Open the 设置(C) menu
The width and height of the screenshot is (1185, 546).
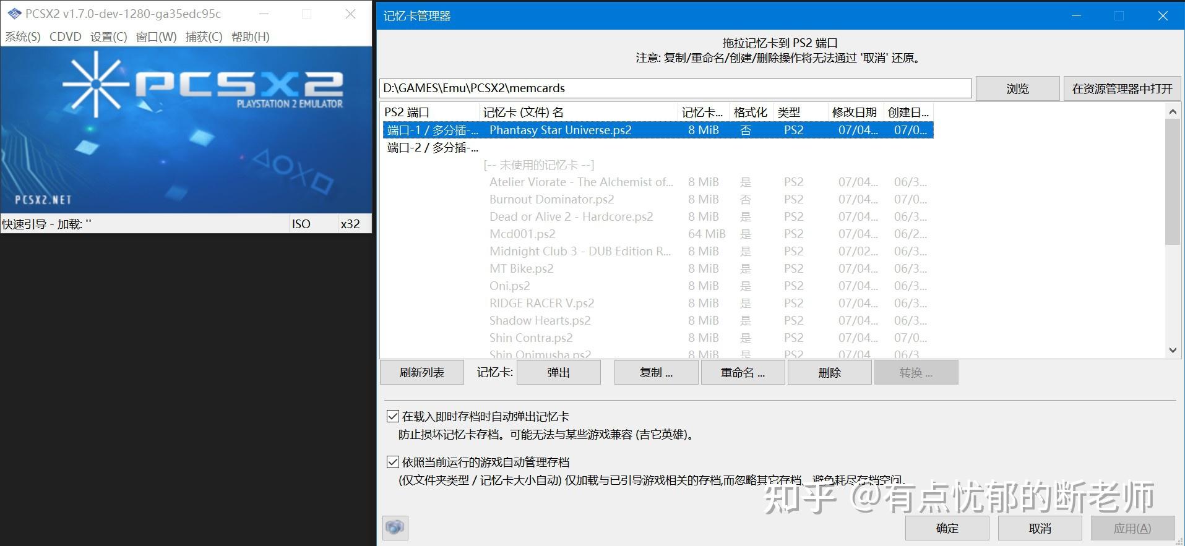(109, 36)
